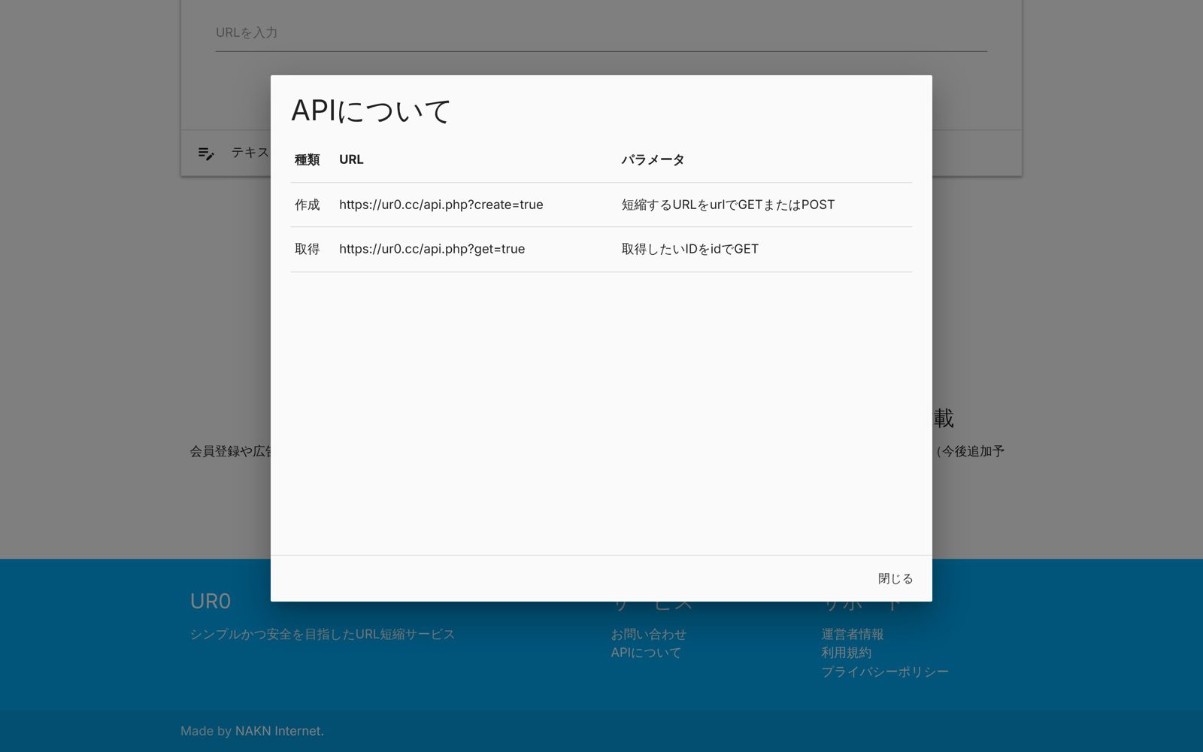
Task: Click the シンプルかつ安全を目指したURL短縮サービス tagline
Action: click(322, 635)
